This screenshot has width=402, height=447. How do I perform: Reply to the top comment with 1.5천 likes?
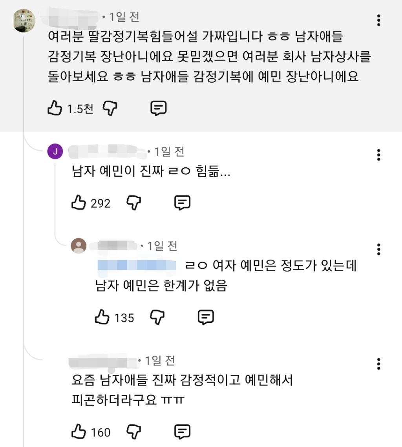pos(159,108)
